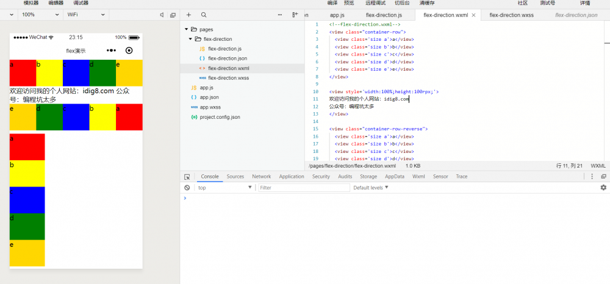Mute the simulator sound via speaker icon
Screen dimensions: 610x284
162,15
